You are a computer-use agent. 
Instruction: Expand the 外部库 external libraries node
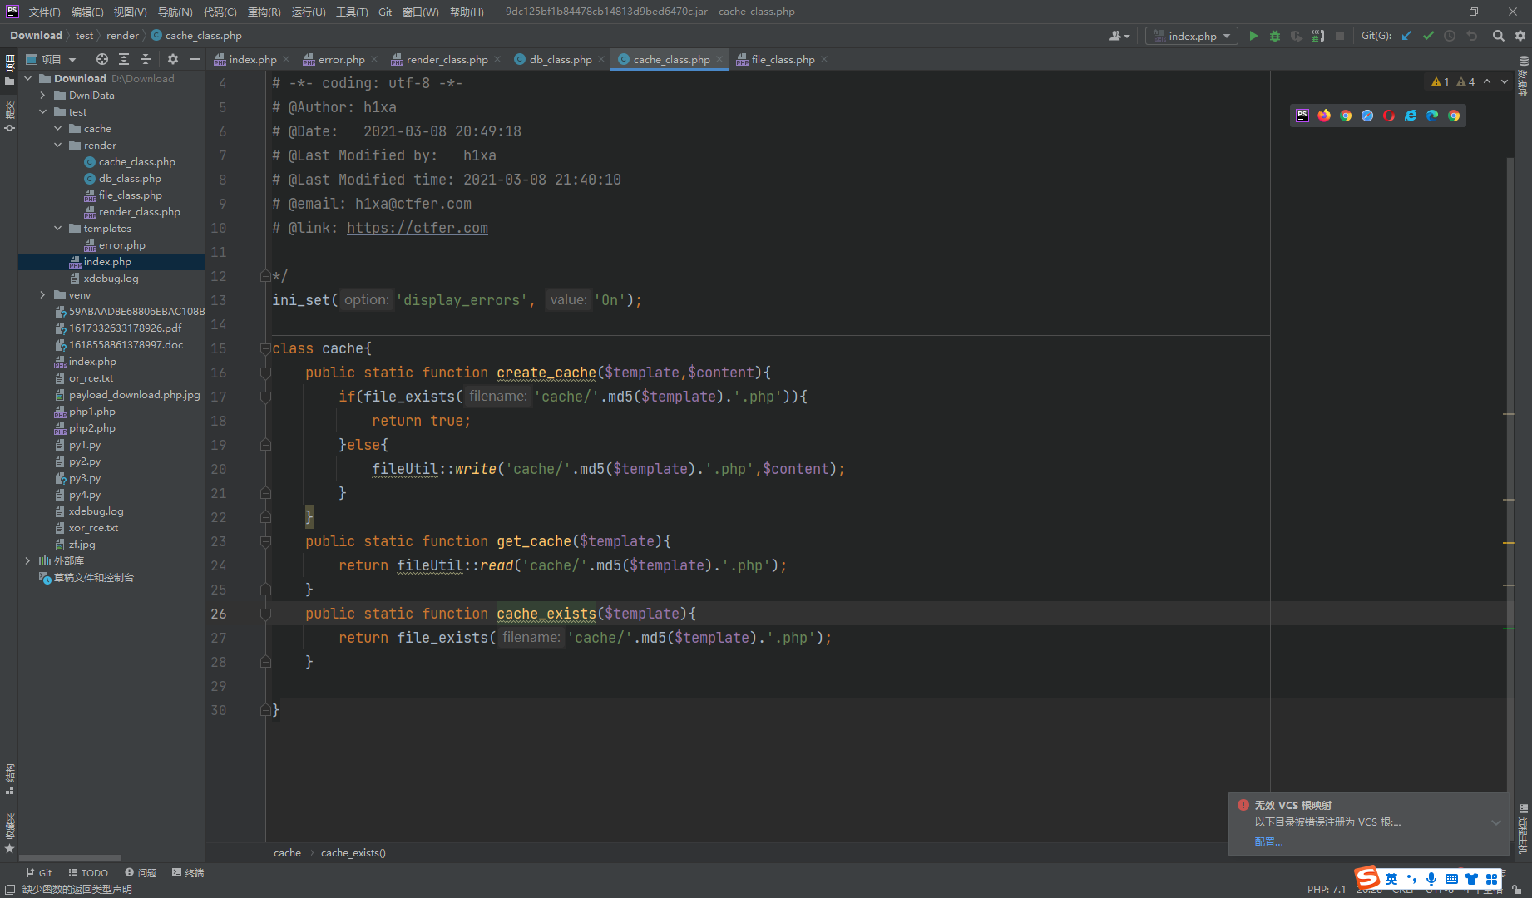pyautogui.click(x=28, y=561)
